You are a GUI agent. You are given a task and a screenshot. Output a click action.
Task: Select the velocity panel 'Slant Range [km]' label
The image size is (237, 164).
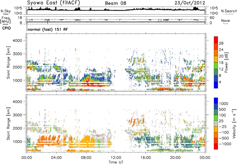tap(8, 123)
